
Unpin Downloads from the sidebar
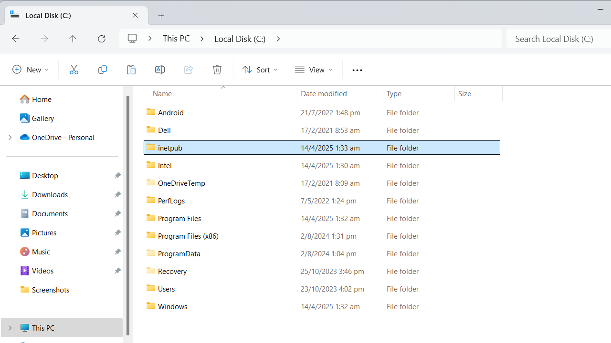(x=117, y=194)
